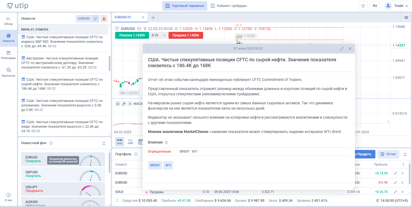This screenshot has height=207, width=412.
Task: Remove the MACD indicator
Action: (x=130, y=104)
